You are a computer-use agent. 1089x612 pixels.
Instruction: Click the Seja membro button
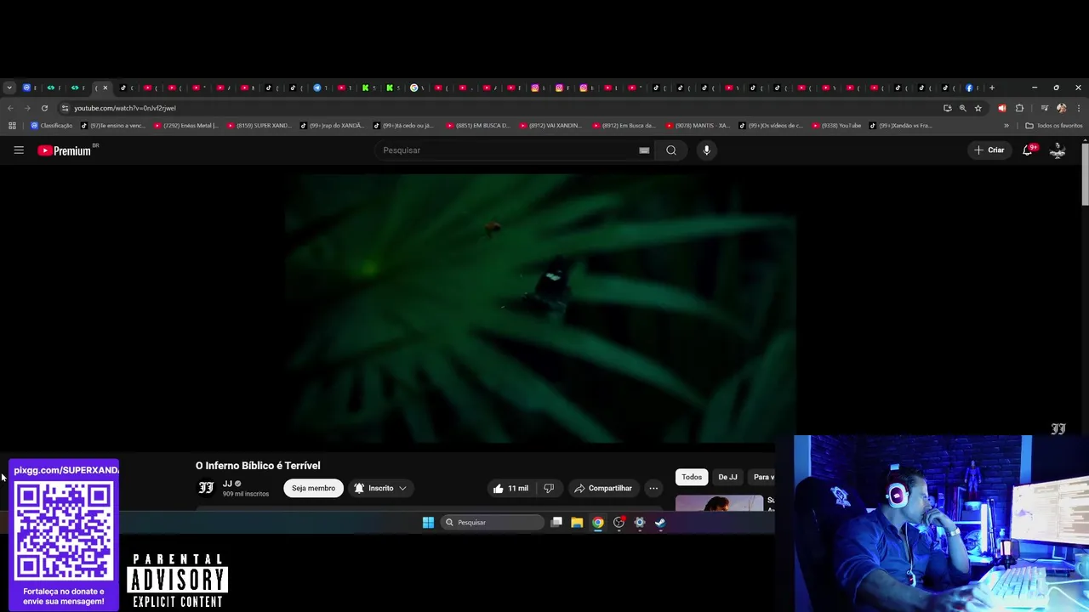[x=313, y=488]
